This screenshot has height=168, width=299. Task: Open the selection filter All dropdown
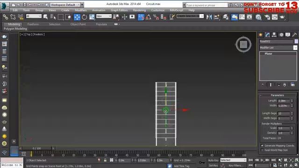(34, 16)
